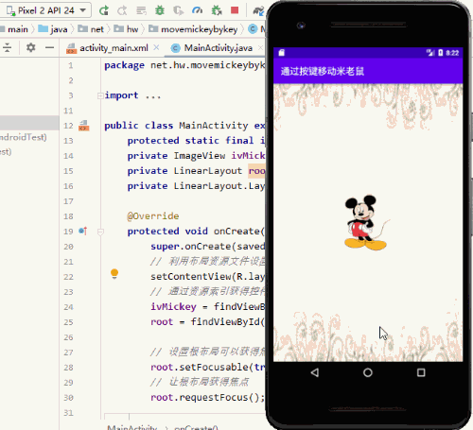
Task: Click the MainActivity breadcrumb at editor bottom
Action: 131,427
